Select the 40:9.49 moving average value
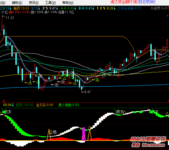 68,8
